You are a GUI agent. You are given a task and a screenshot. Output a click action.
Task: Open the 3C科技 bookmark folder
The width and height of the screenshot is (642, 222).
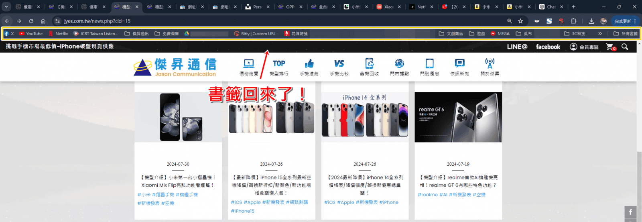point(575,34)
